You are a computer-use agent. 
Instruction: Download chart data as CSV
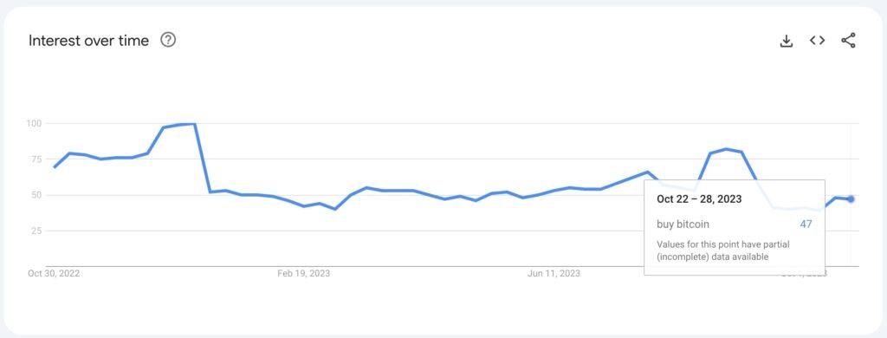pos(787,41)
